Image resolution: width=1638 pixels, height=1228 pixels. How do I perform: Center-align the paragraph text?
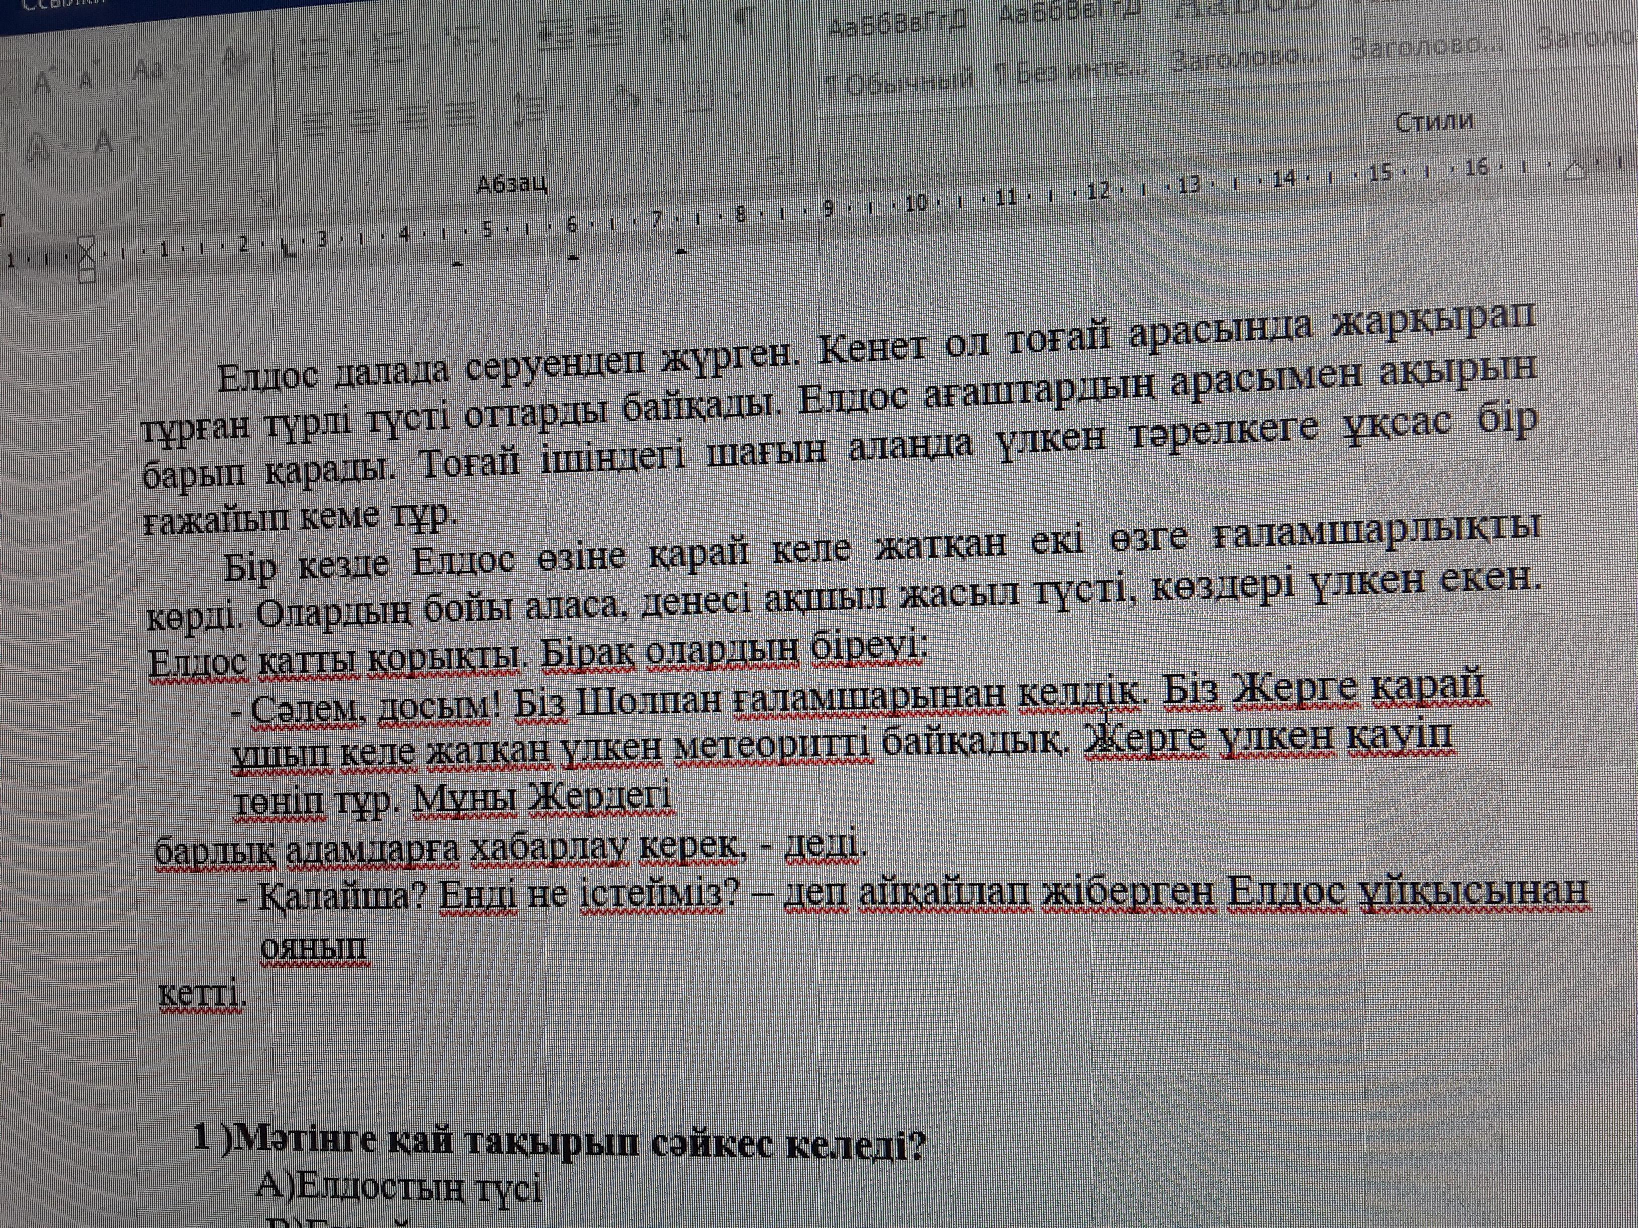(366, 121)
